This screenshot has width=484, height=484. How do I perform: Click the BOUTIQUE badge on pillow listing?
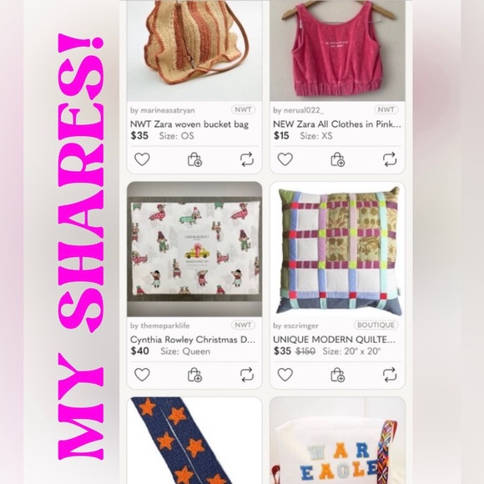376,325
